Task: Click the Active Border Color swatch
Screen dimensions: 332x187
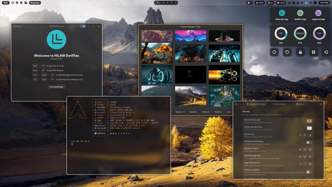Action: 309,121
